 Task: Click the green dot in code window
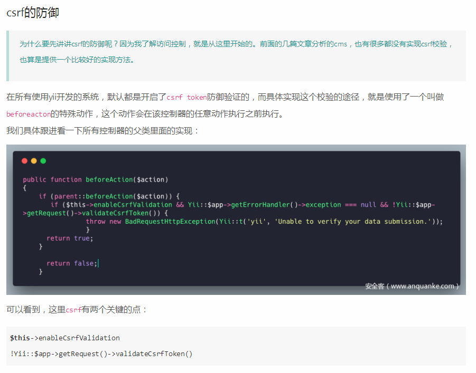[43, 161]
